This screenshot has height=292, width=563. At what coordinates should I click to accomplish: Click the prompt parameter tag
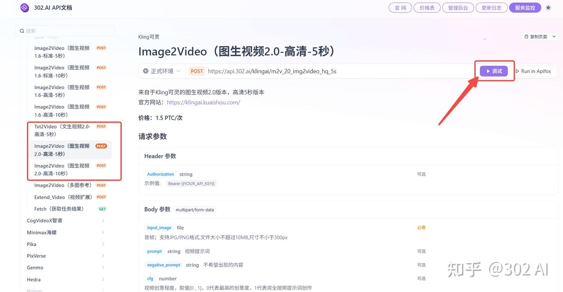click(154, 251)
